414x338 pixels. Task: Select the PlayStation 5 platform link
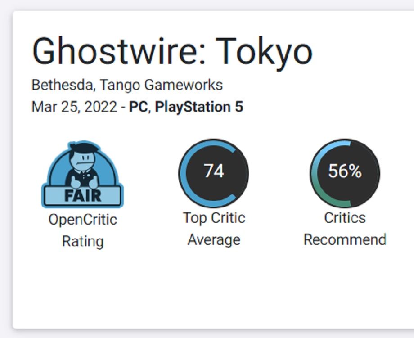[x=199, y=107]
